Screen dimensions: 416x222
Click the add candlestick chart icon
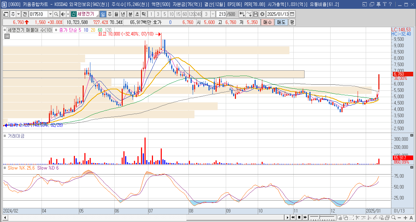[242, 14]
